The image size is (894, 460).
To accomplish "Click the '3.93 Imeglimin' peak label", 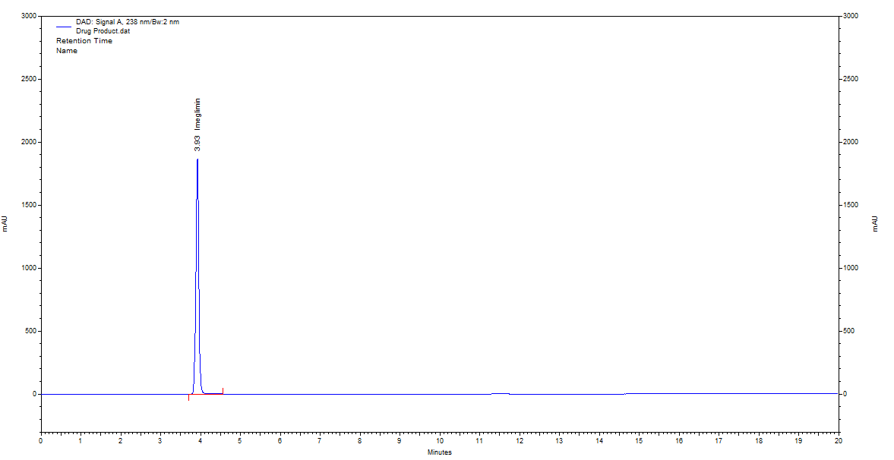I will [x=197, y=124].
